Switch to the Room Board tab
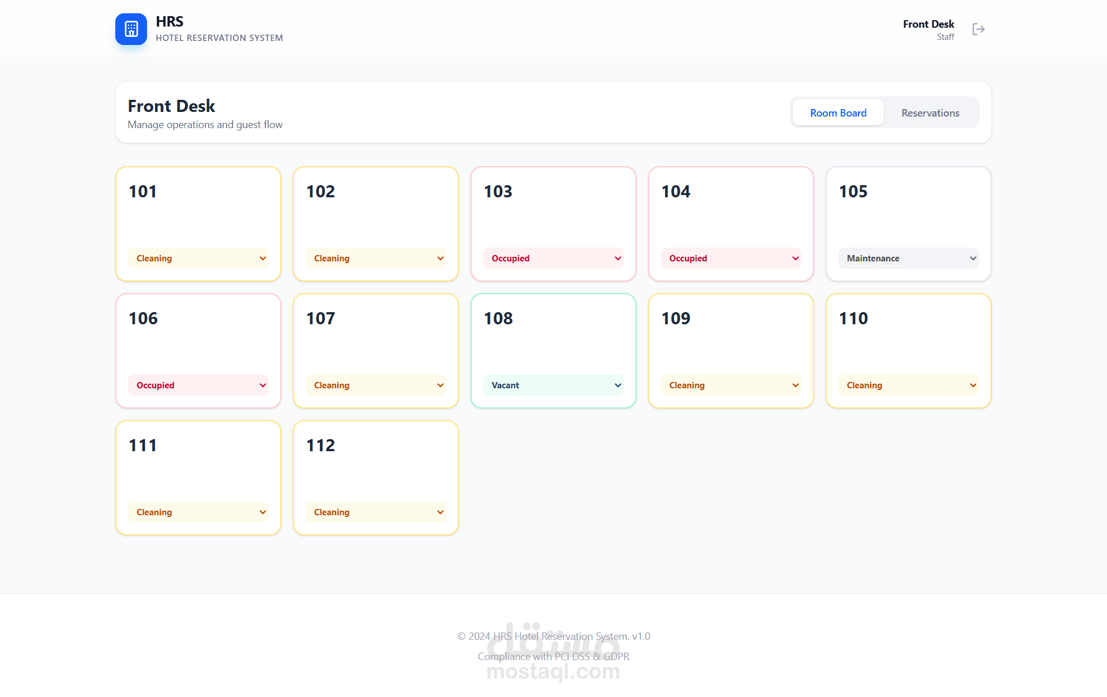This screenshot has width=1107, height=697. coord(838,113)
